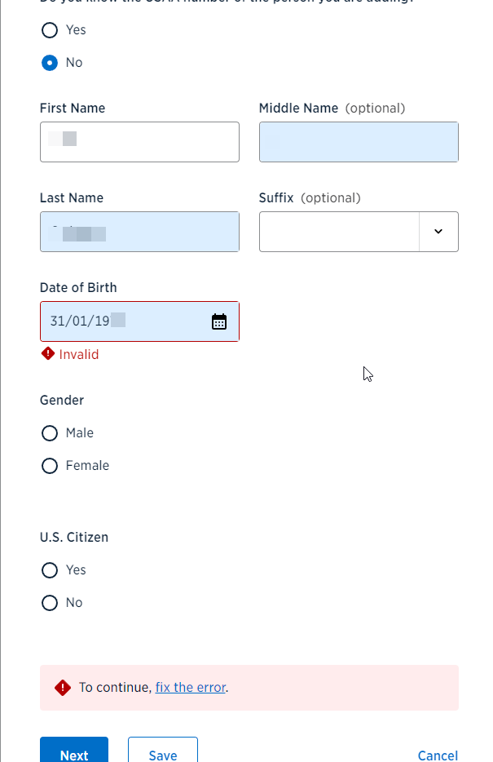
Task: Open the Date of Birth calendar picker
Action: pyautogui.click(x=219, y=321)
